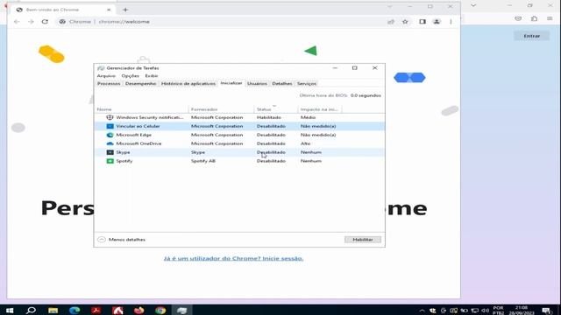Click the Chrome sign-in link
The height and width of the screenshot is (315, 561).
[x=233, y=258]
